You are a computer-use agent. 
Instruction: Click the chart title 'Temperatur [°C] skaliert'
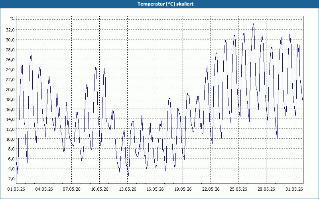coord(165,4)
